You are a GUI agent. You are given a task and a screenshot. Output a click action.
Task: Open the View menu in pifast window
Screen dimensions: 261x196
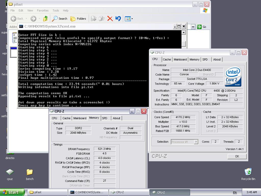point(30,10)
